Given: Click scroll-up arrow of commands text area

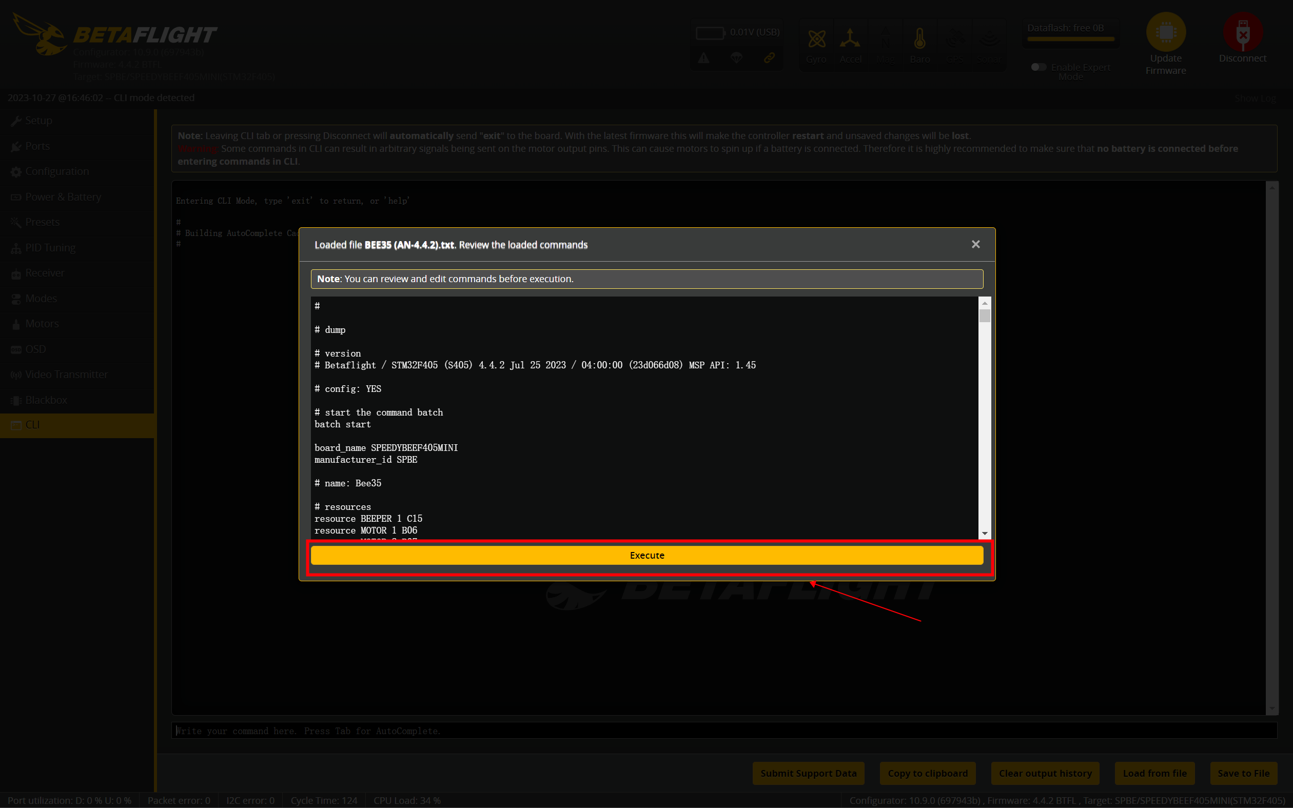Looking at the screenshot, I should (985, 303).
